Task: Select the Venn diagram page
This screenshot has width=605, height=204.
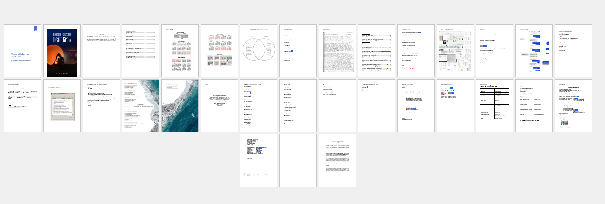Action: pyautogui.click(x=259, y=51)
